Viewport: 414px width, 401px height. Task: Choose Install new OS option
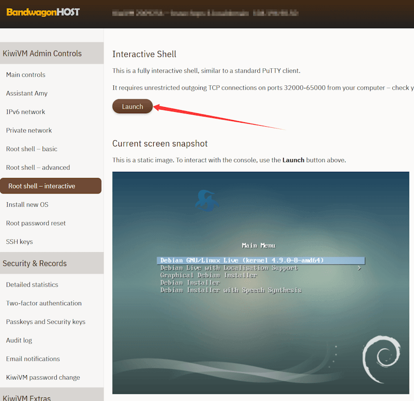click(x=27, y=204)
